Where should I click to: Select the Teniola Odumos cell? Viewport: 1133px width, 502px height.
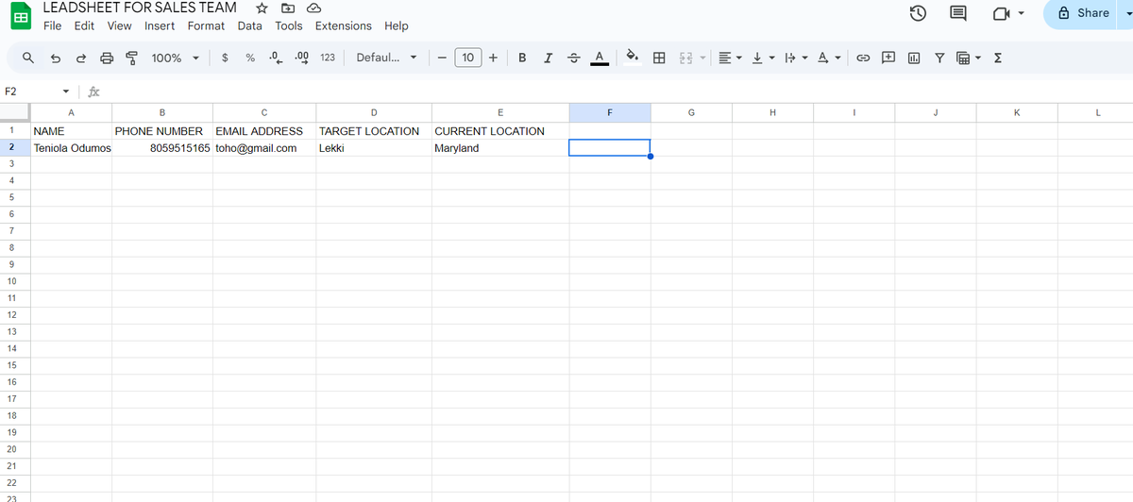[x=71, y=148]
